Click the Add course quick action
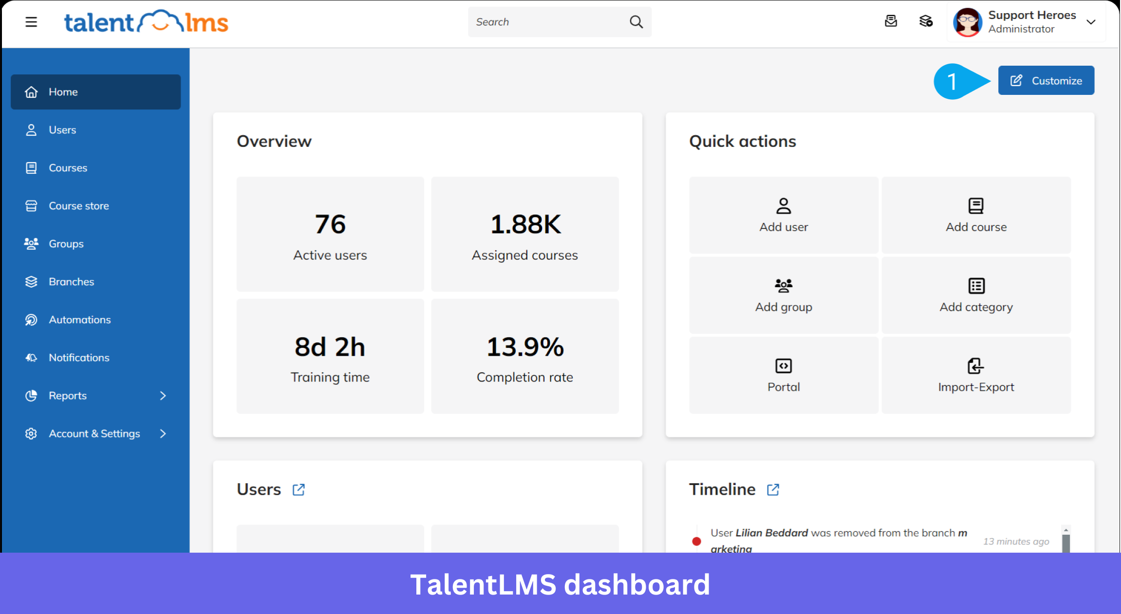The height and width of the screenshot is (614, 1121). (976, 215)
